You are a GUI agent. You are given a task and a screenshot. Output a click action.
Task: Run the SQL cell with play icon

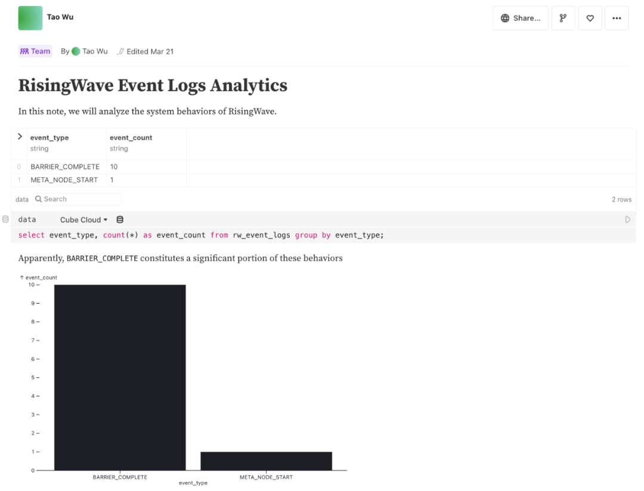[627, 220]
